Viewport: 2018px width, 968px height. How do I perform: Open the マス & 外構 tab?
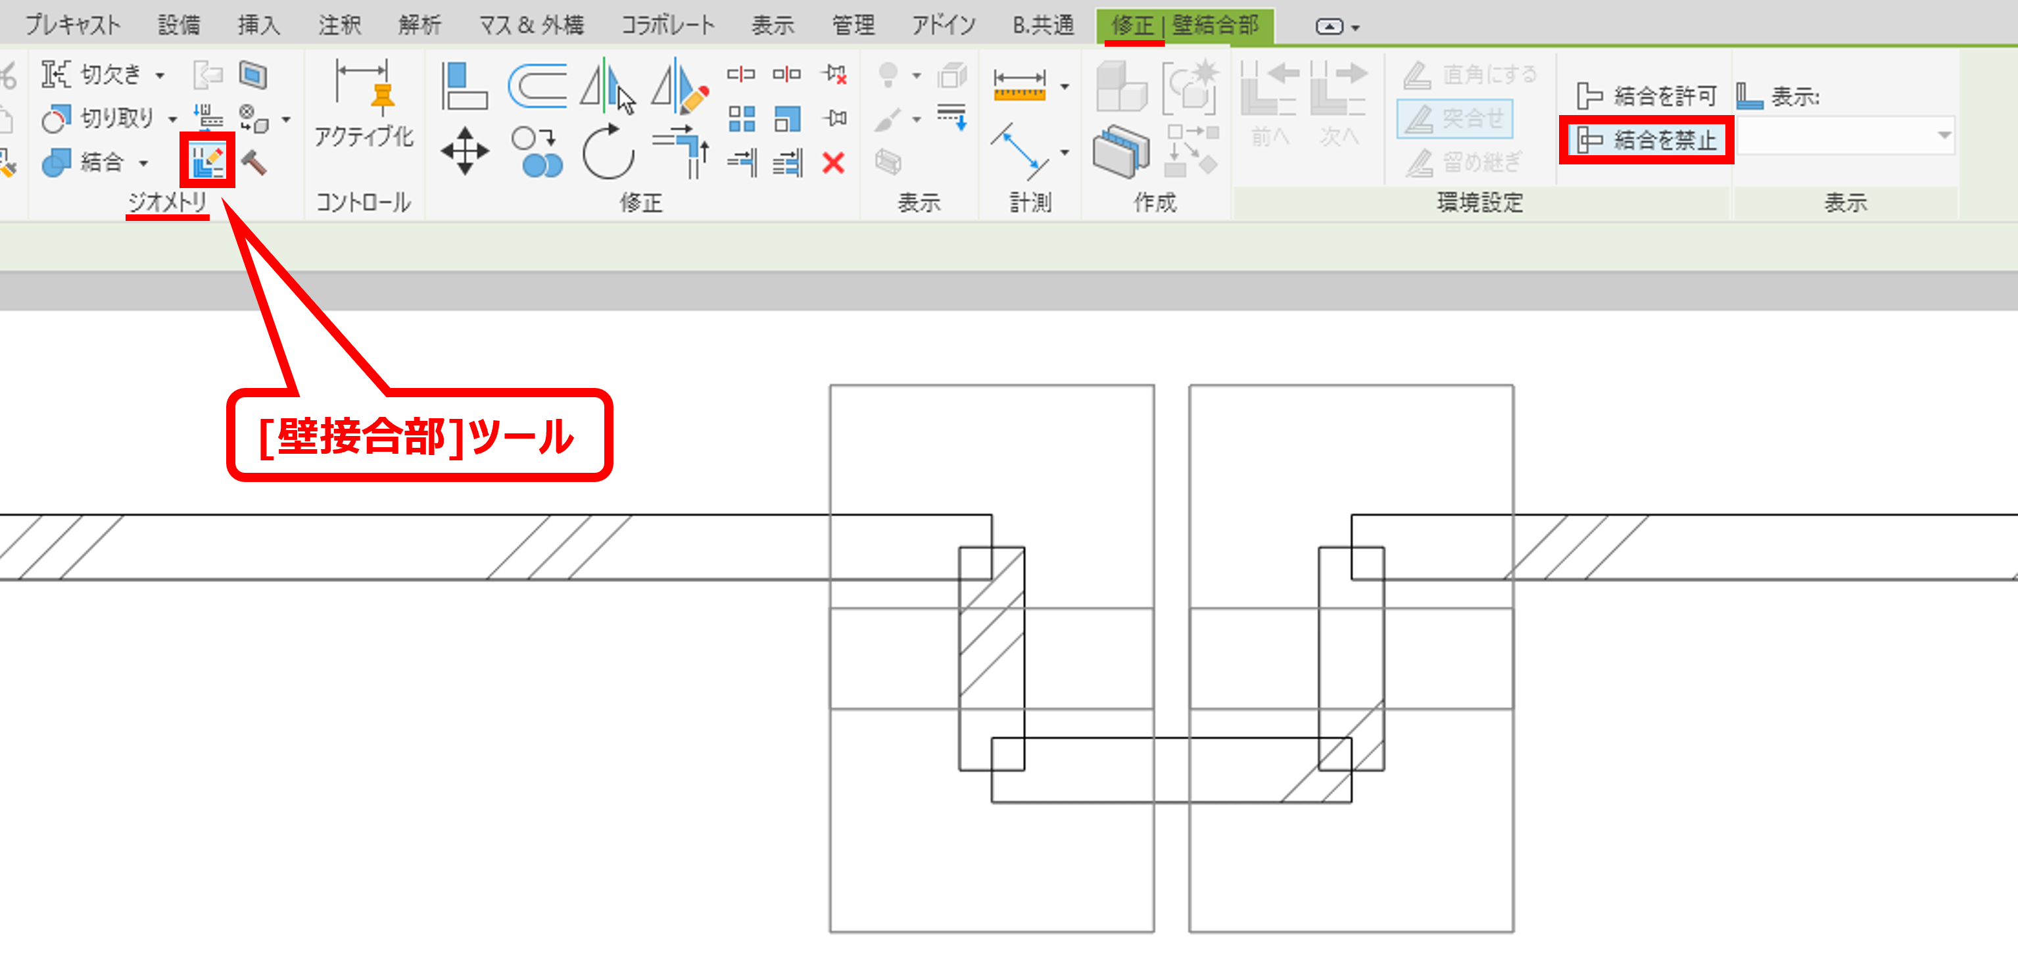(x=531, y=25)
